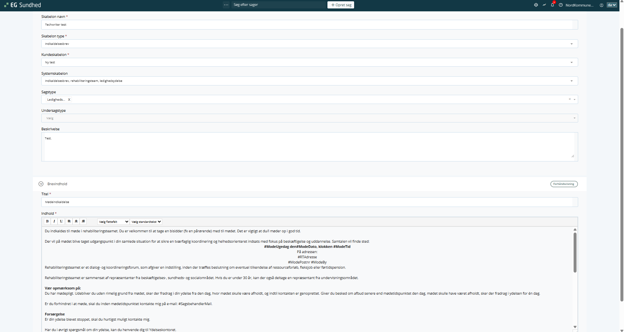Open the notifications bell
The width and height of the screenshot is (624, 332).
[552, 5]
